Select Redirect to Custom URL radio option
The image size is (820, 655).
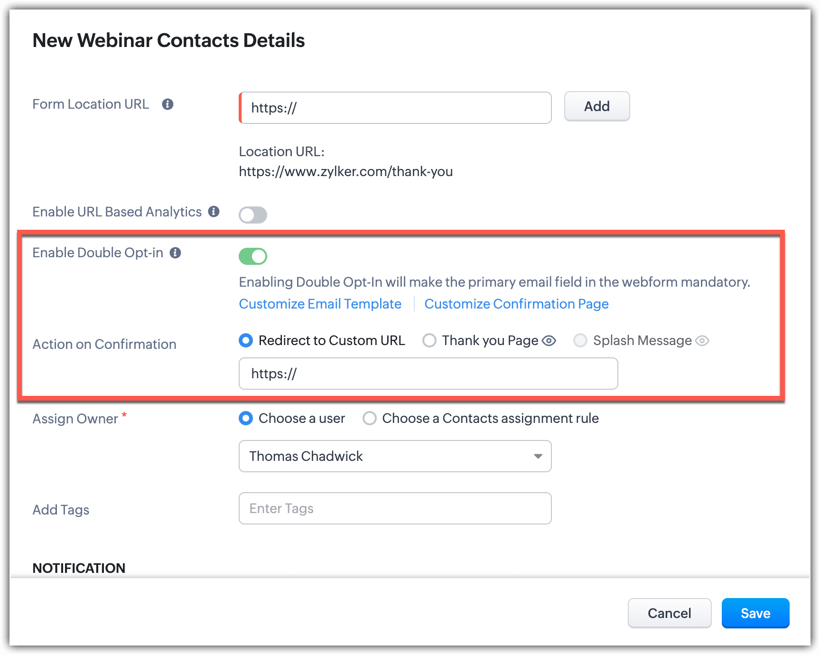(x=246, y=340)
